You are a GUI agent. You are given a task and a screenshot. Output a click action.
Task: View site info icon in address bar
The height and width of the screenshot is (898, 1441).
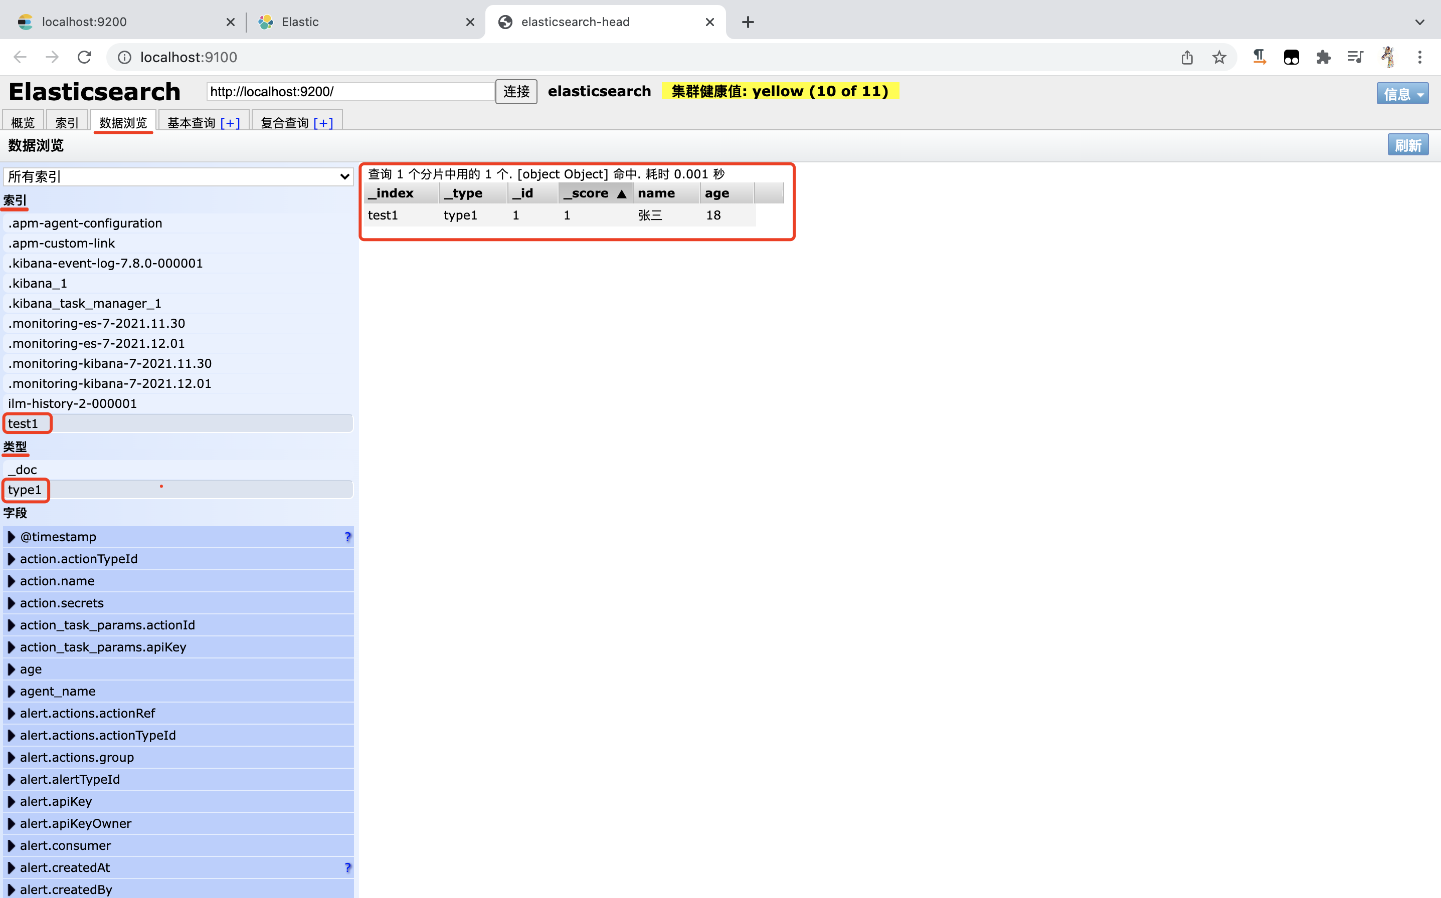click(x=124, y=57)
